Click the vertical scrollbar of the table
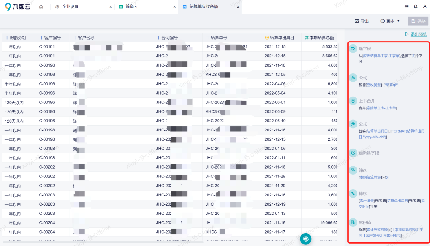 [339, 63]
